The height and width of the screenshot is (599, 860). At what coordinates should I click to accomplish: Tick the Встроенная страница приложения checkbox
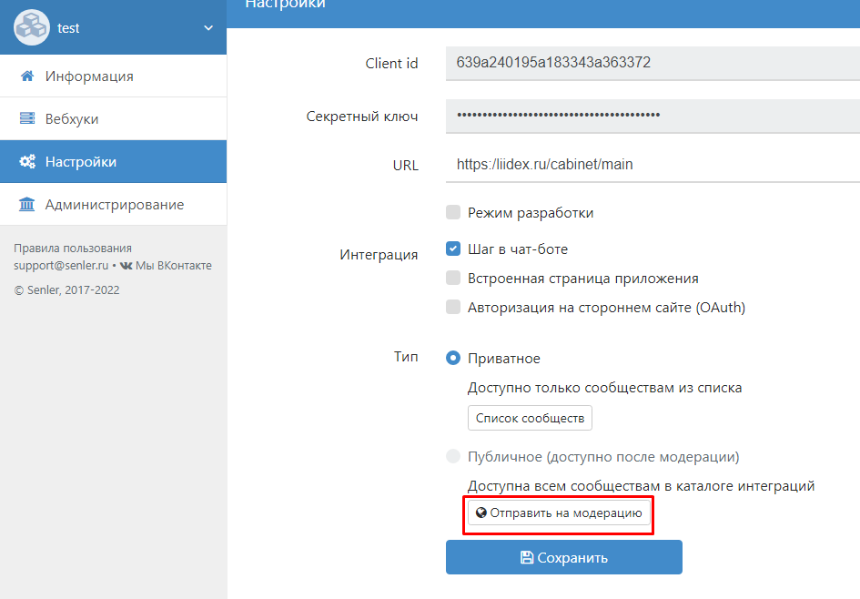[453, 279]
